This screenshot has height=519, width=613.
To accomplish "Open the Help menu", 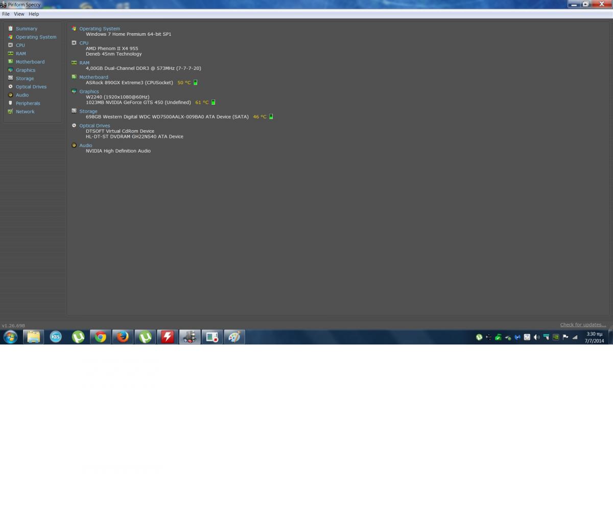I will pos(34,14).
